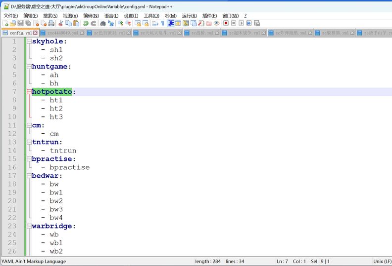Collapse the hotpotato red fold marker

tap(29, 92)
